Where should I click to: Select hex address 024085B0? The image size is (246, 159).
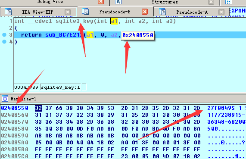point(15,150)
